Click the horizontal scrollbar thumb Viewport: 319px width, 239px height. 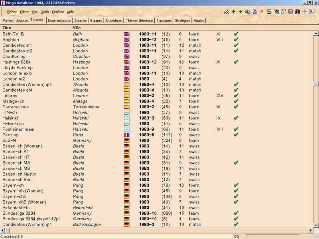(x=7, y=230)
